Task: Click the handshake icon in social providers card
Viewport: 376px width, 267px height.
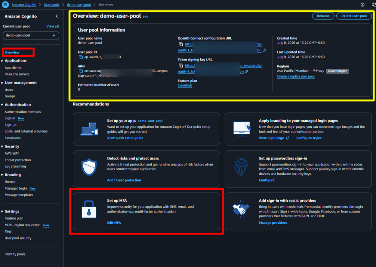Action: (241, 209)
